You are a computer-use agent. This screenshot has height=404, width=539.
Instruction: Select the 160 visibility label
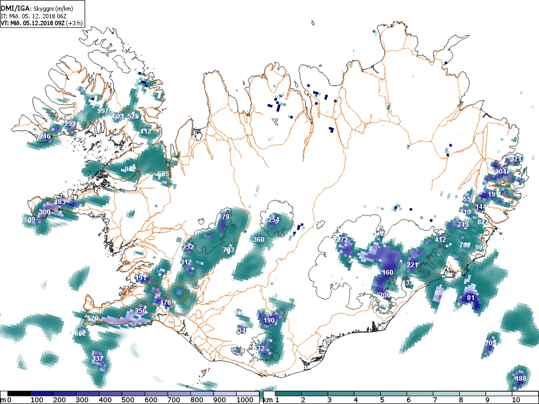coord(388,272)
